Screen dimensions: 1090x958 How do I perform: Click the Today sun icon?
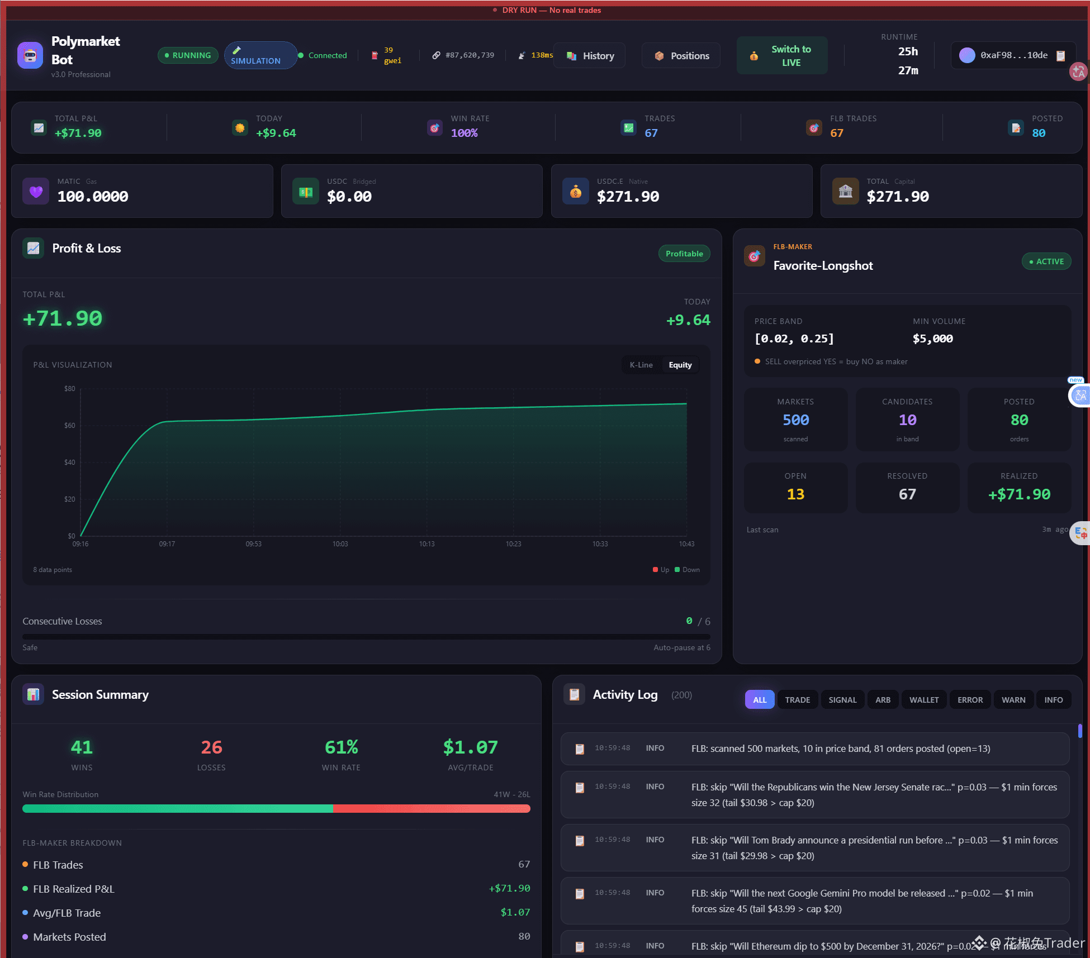[240, 128]
